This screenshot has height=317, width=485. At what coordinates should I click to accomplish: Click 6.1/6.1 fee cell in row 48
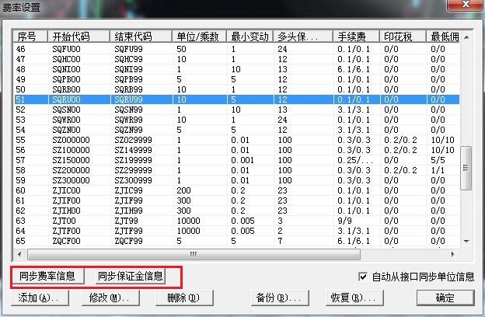tap(354, 69)
